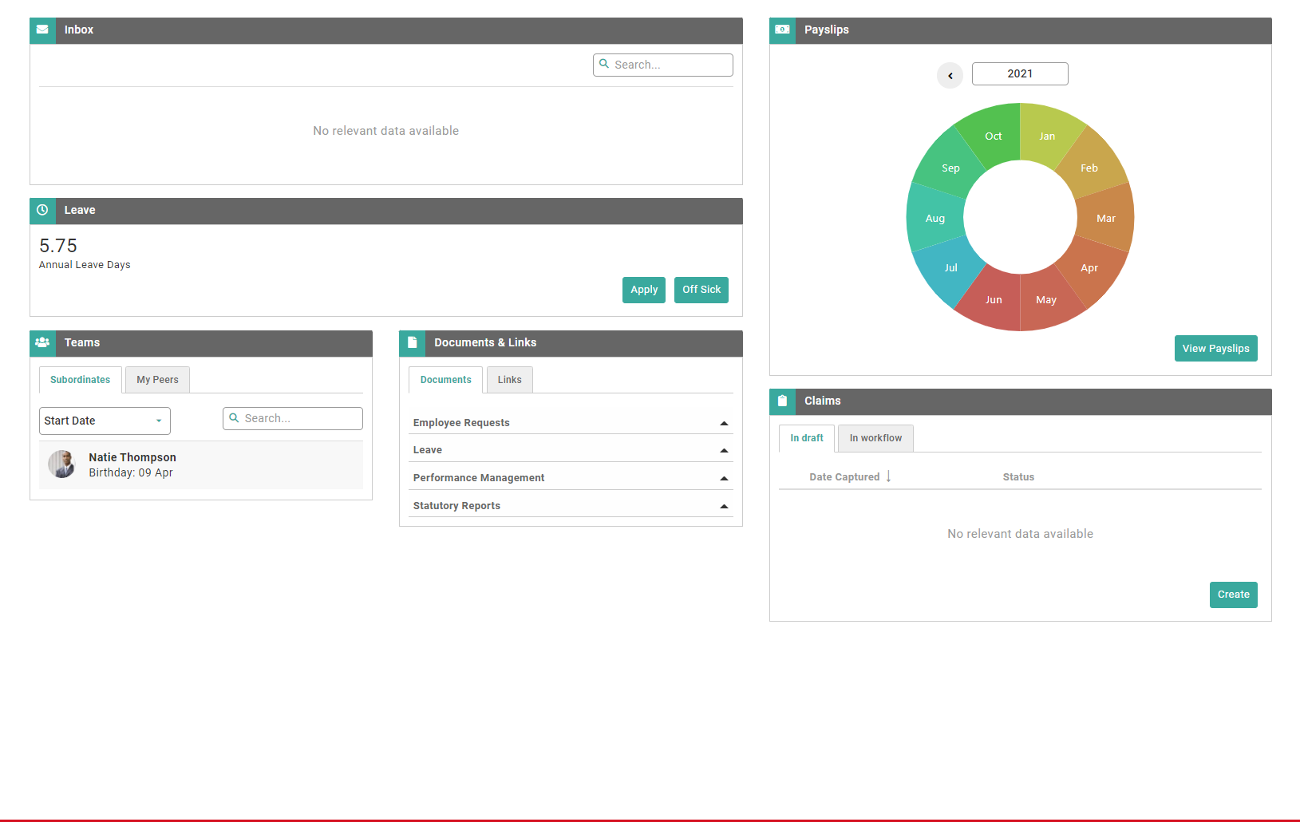Click the Leave clock icon

click(x=42, y=210)
